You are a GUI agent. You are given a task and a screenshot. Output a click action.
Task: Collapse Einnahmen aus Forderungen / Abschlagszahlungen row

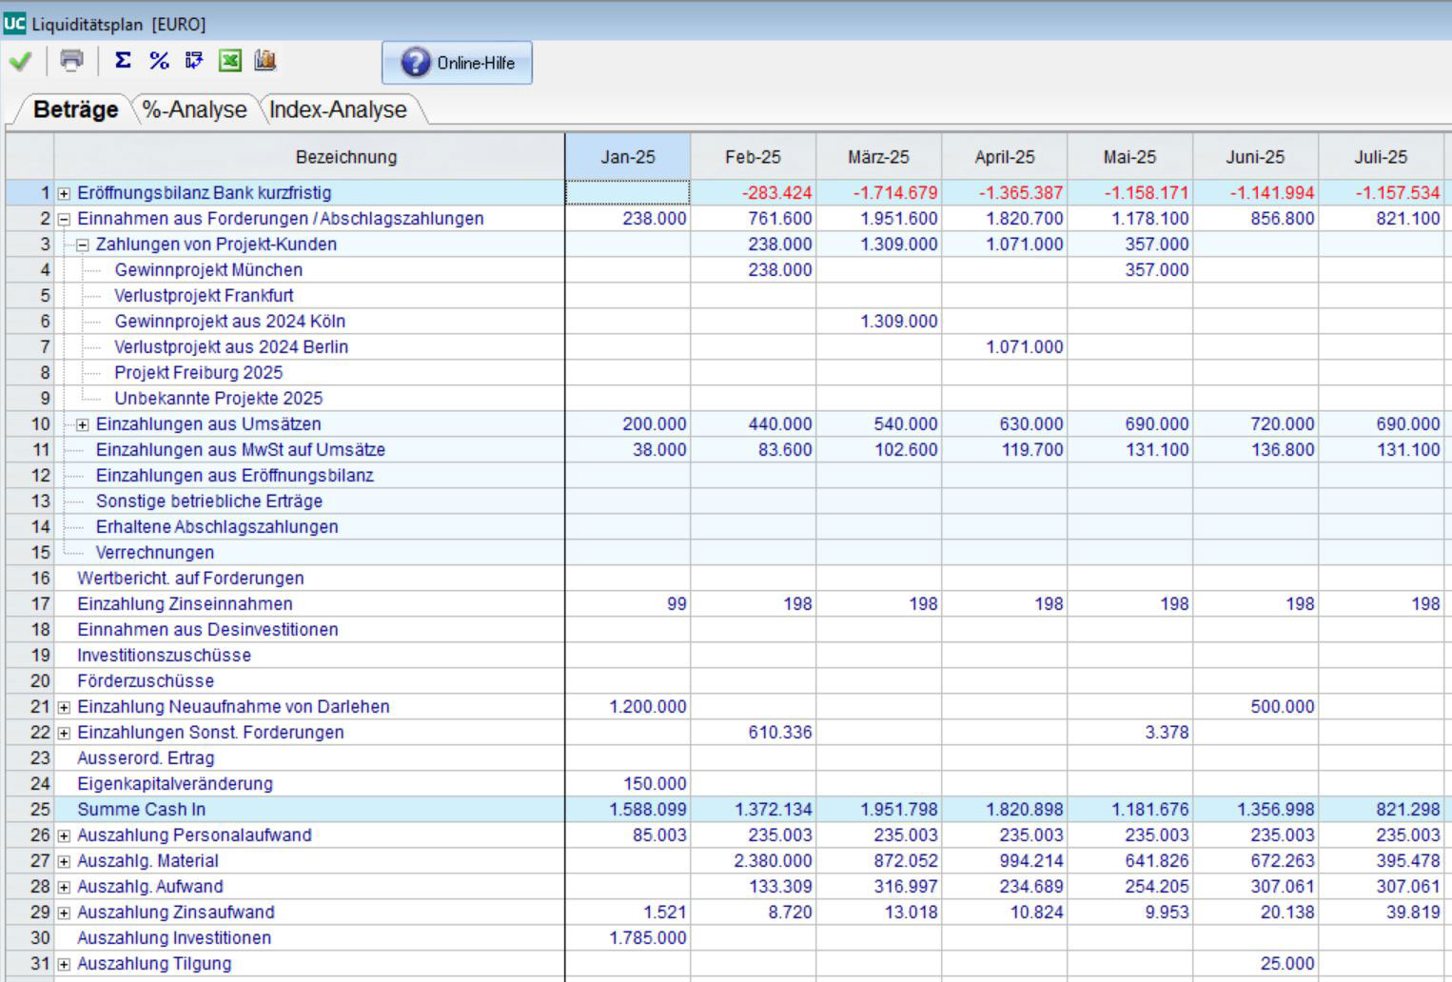(64, 219)
